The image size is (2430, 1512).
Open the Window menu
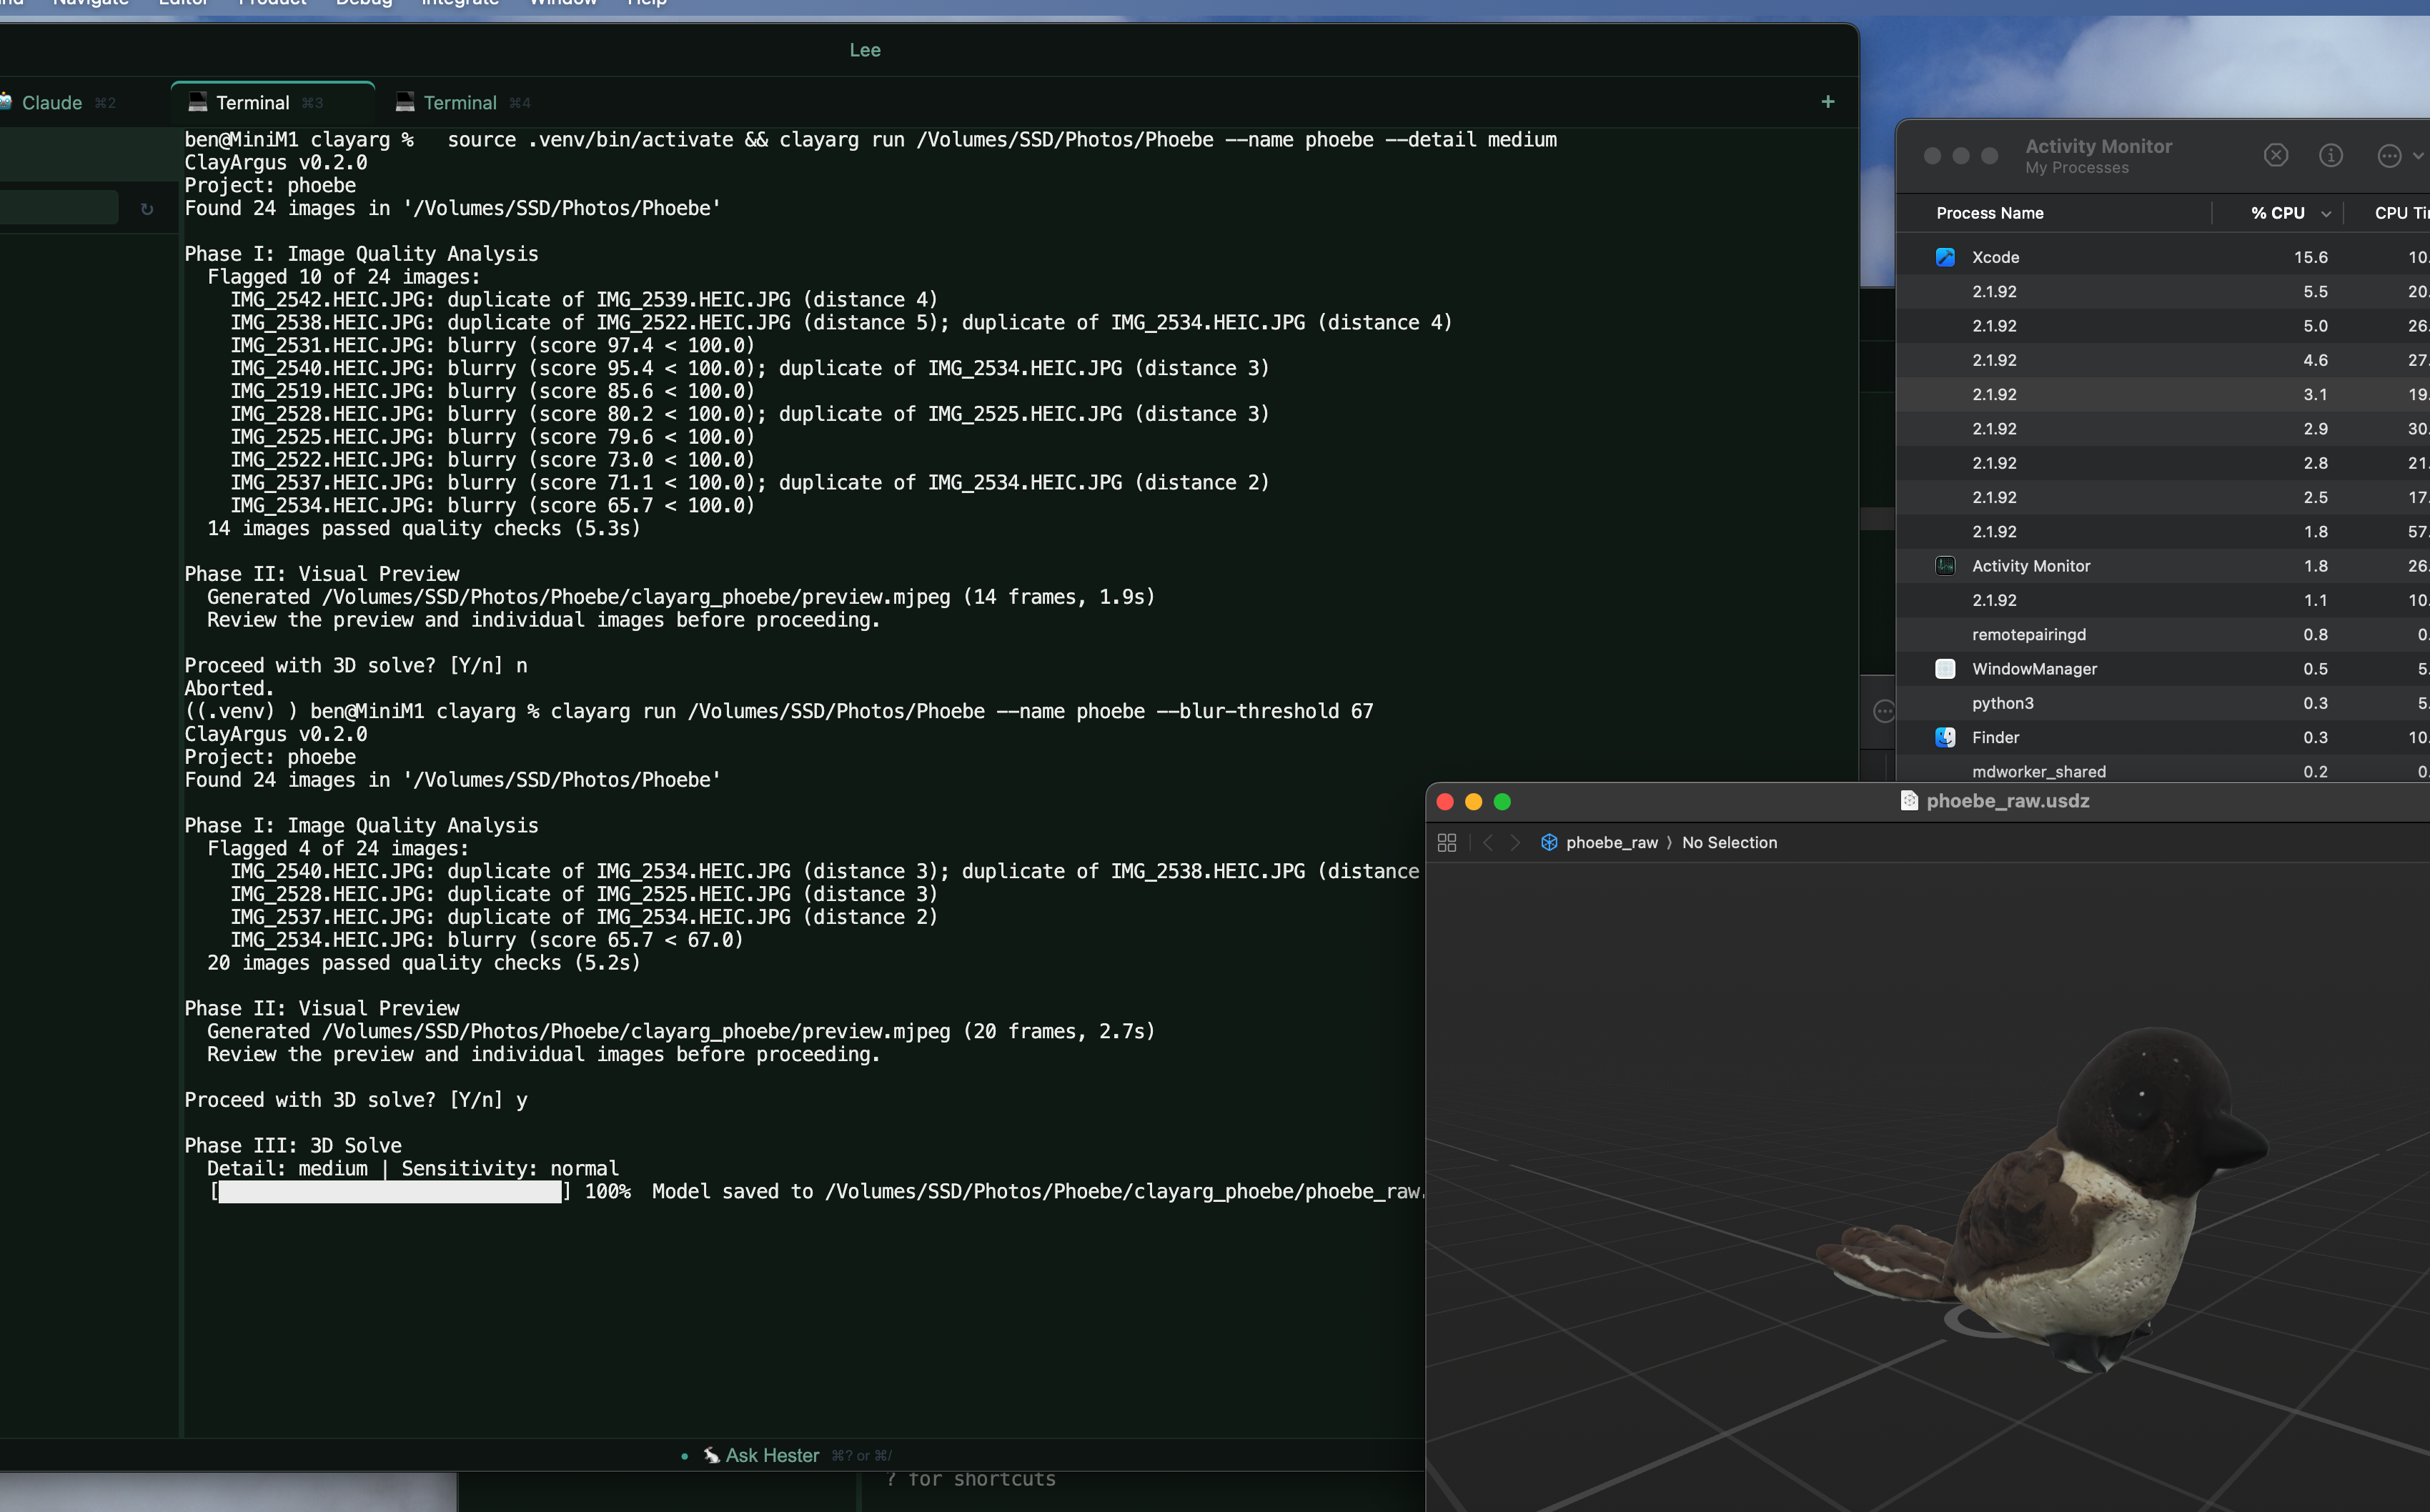(563, 3)
